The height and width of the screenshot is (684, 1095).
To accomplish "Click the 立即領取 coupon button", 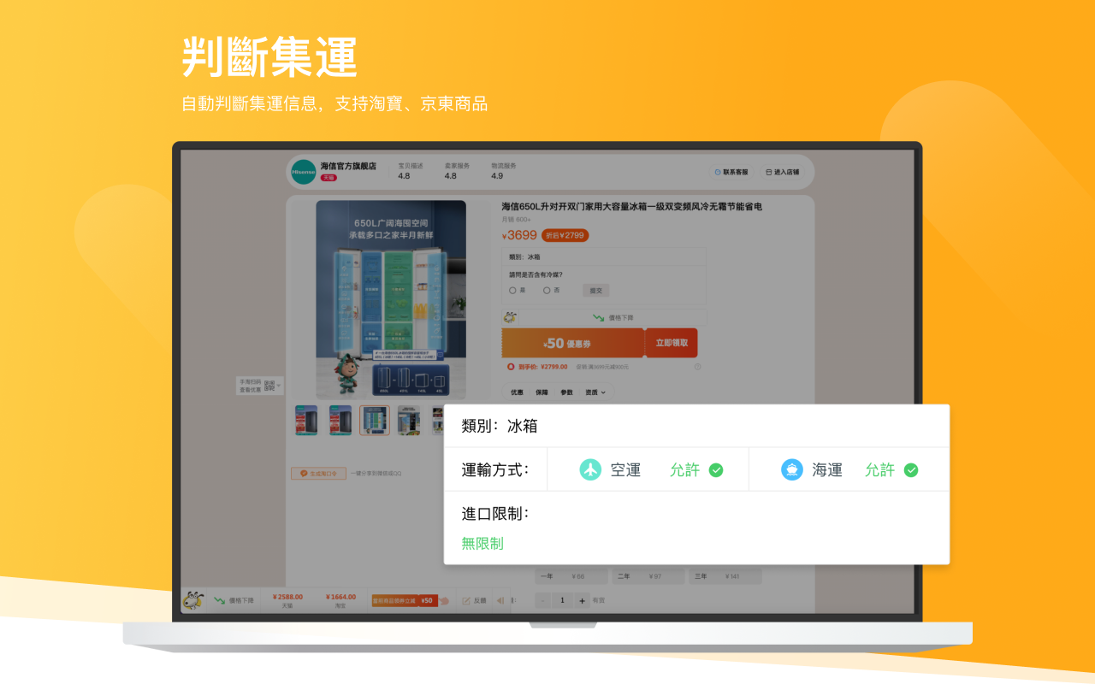I will click(x=672, y=343).
